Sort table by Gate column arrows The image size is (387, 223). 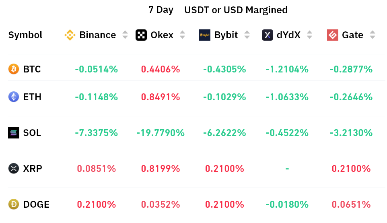pos(373,35)
